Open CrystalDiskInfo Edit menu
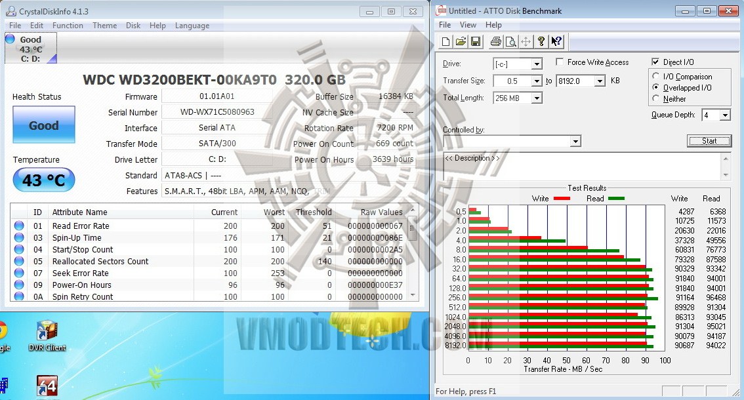The height and width of the screenshot is (400, 744). tap(37, 25)
